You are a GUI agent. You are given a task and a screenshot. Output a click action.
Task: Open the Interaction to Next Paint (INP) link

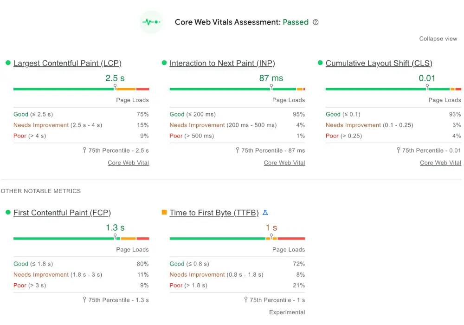click(222, 63)
